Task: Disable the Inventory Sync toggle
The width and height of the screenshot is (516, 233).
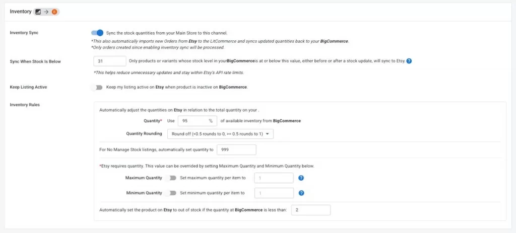Action: [x=97, y=33]
